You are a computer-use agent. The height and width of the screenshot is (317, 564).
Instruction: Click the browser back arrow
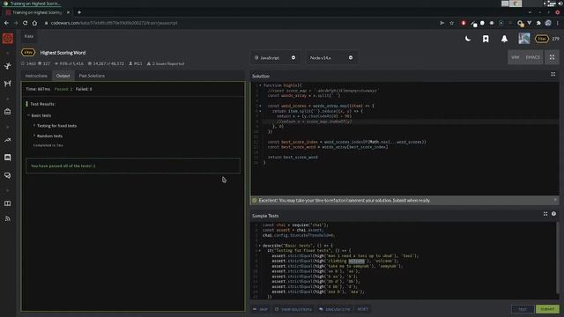click(6, 23)
